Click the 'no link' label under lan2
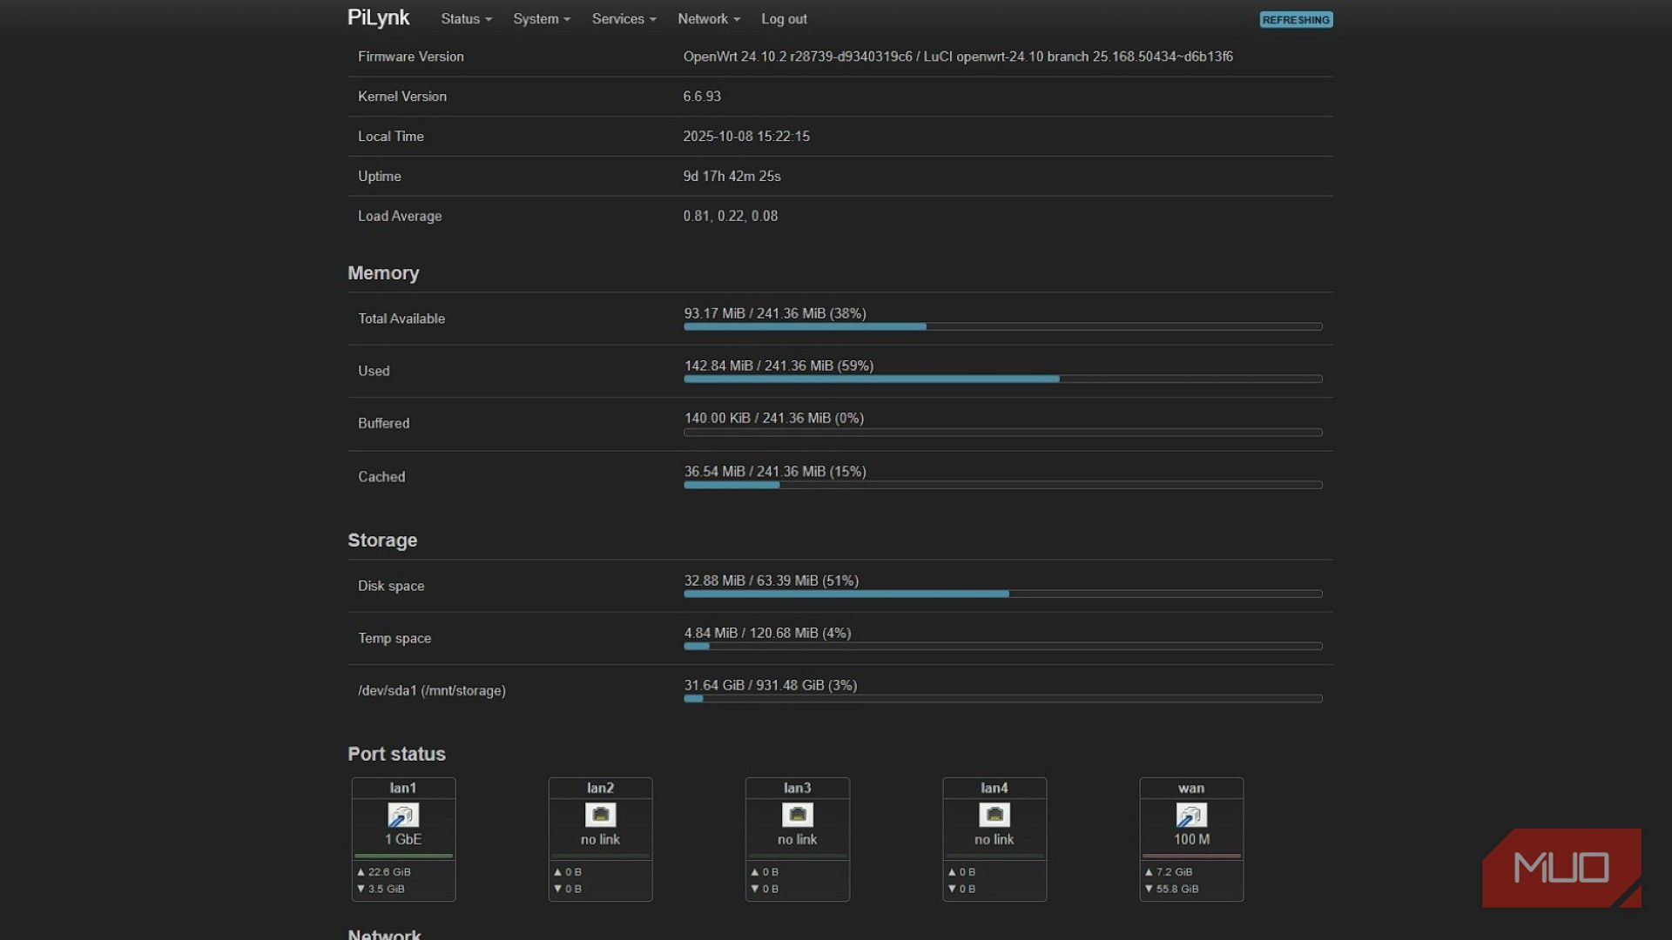Viewport: 1672px width, 940px height. click(x=600, y=840)
